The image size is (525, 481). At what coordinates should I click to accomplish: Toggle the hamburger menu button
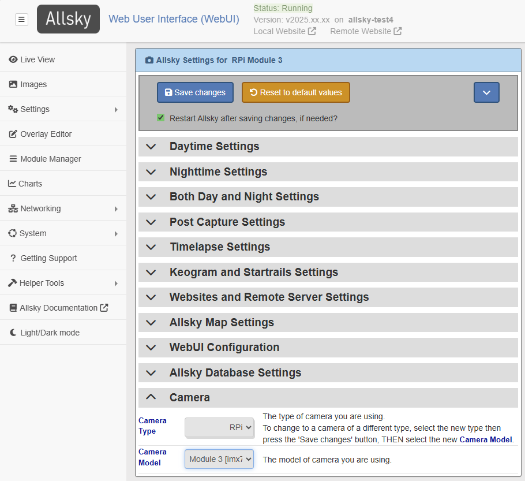pos(21,19)
